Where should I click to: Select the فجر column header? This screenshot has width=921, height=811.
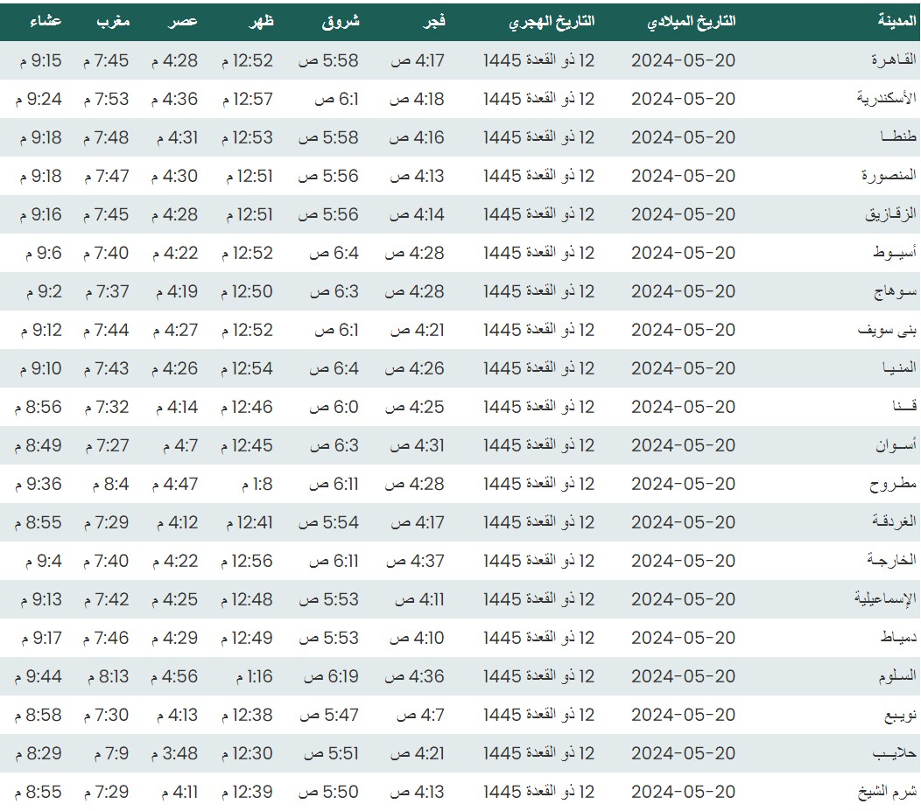click(x=434, y=22)
